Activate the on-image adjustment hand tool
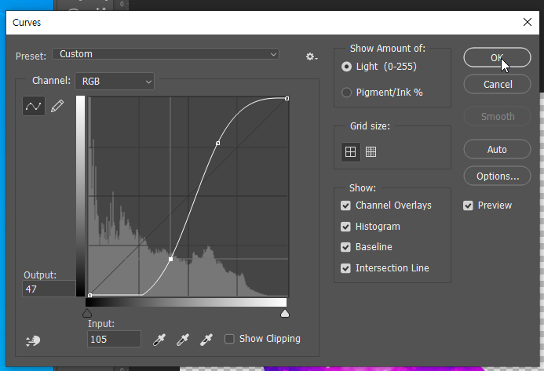This screenshot has height=371, width=544. pos(33,341)
